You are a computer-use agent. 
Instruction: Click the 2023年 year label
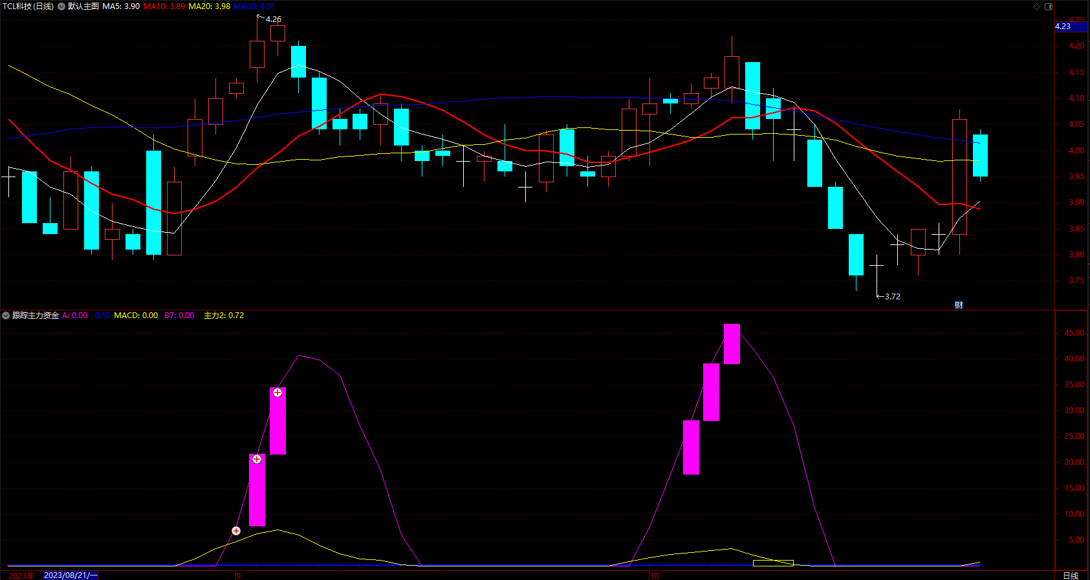point(22,575)
